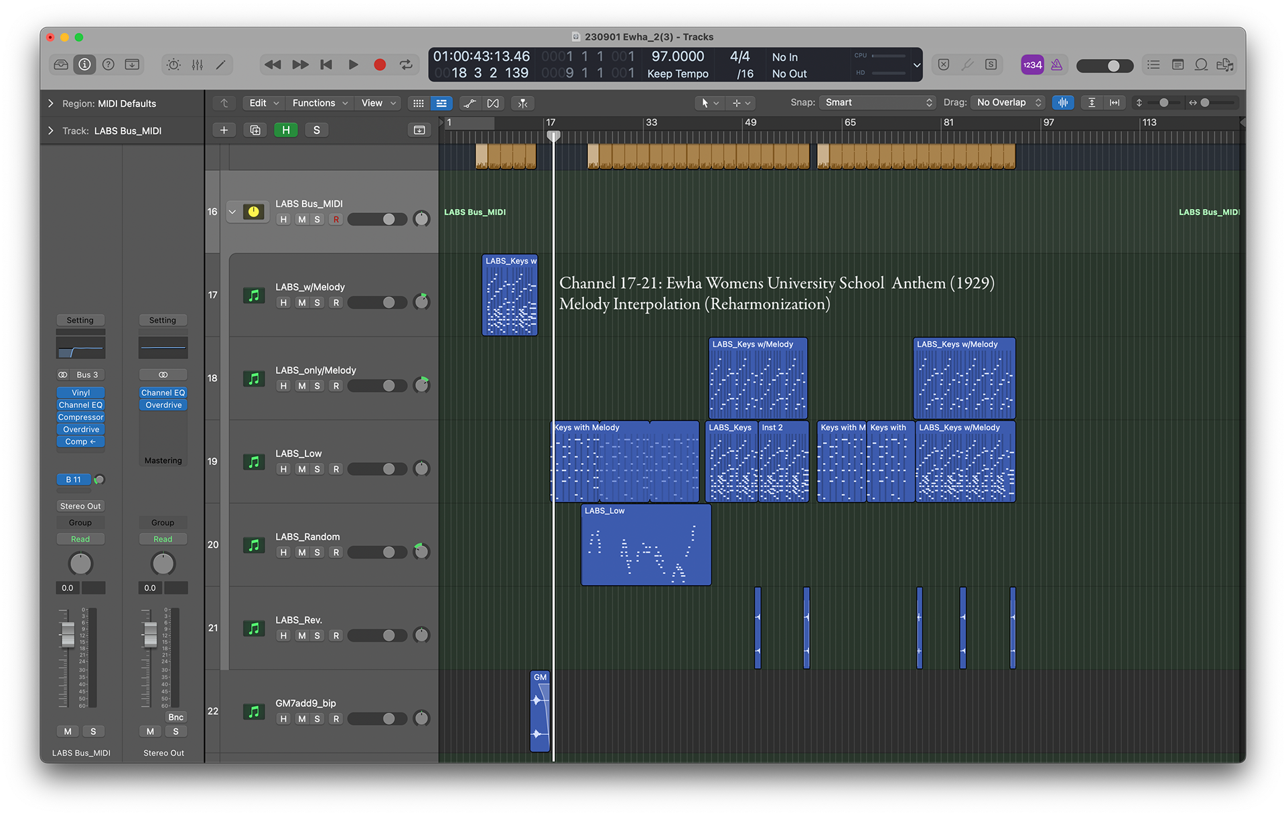Screen dimensions: 1286x816
Task: Click the Bnc bounce button
Action: [175, 717]
